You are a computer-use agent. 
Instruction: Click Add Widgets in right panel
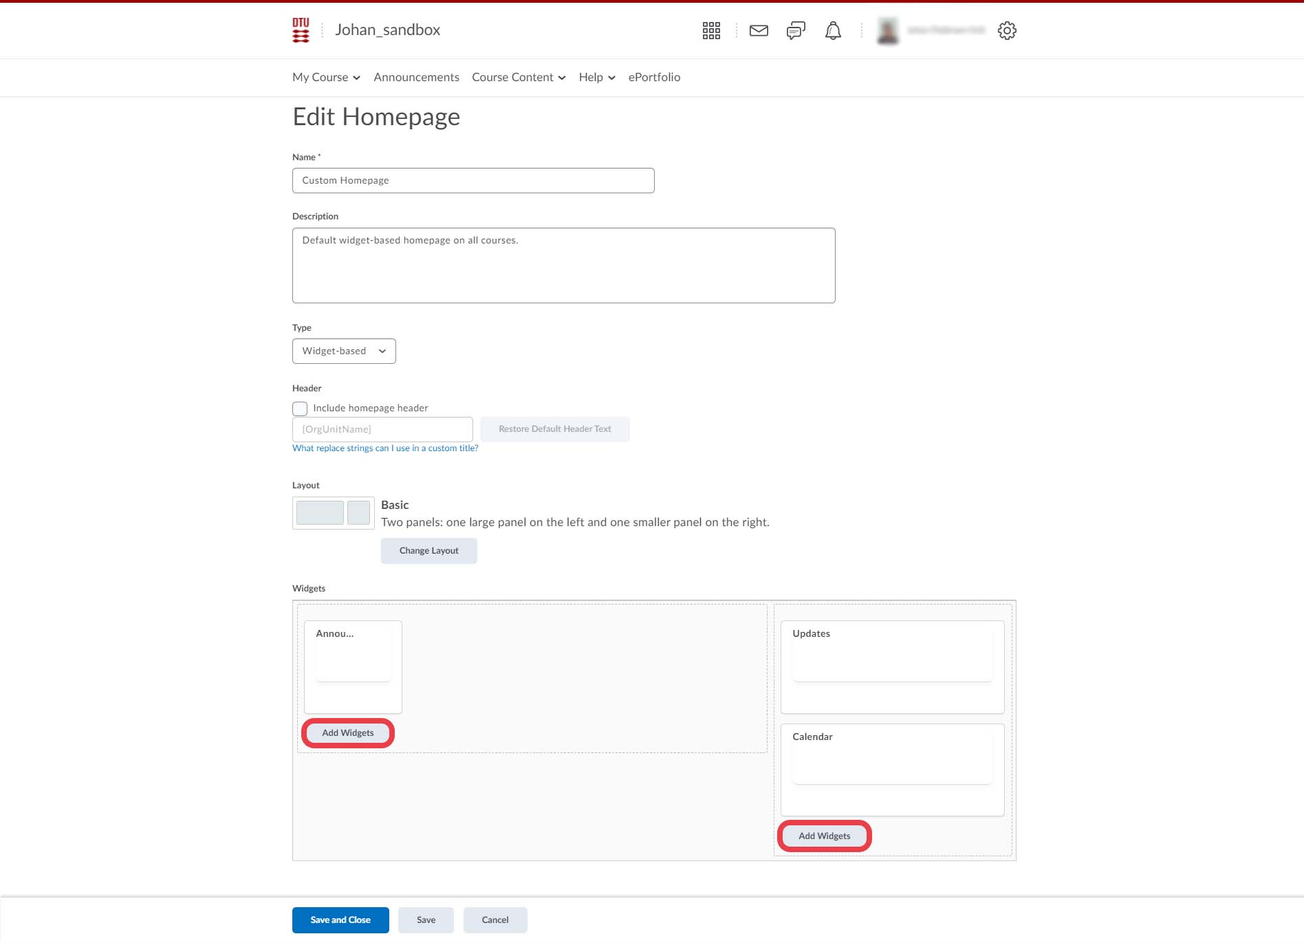(x=824, y=836)
